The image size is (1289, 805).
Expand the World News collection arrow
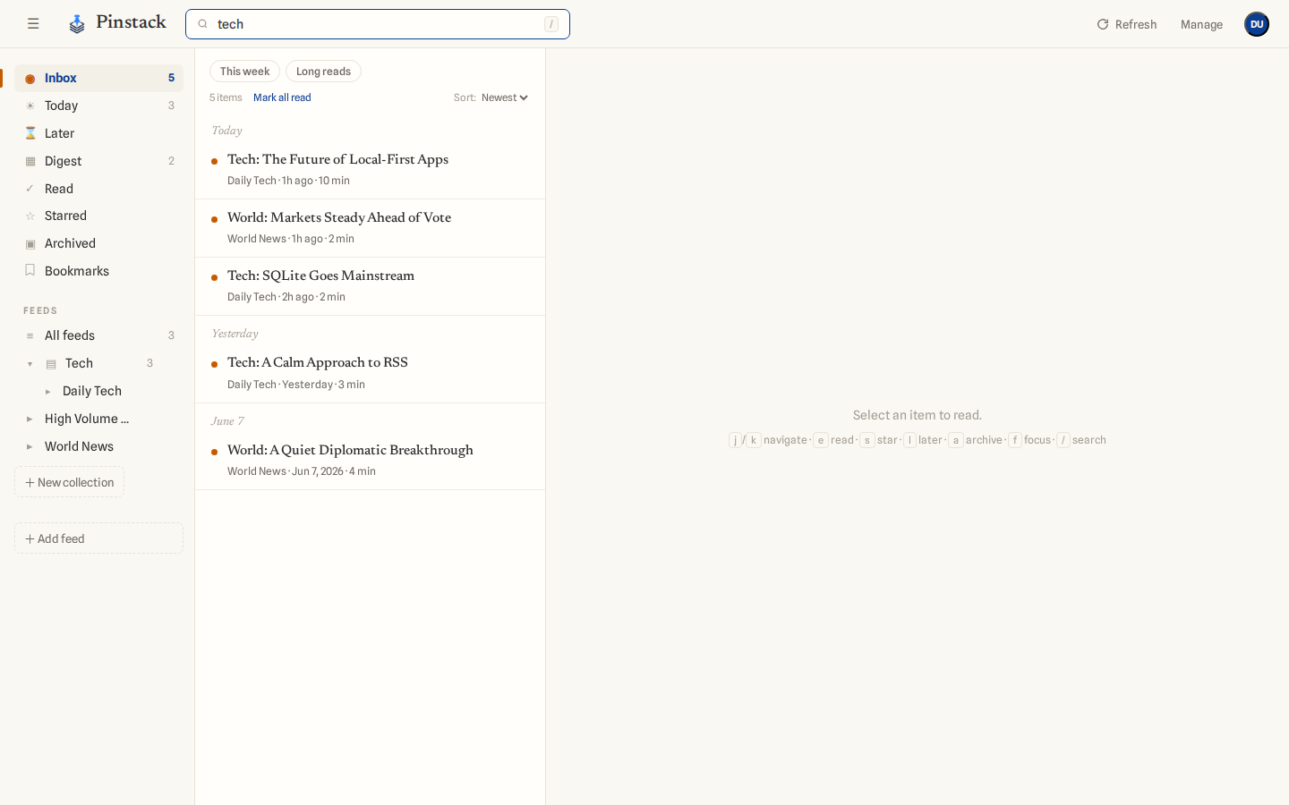pyautogui.click(x=30, y=446)
